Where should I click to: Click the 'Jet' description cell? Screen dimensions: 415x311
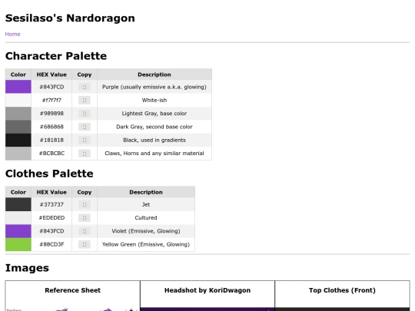coord(146,204)
